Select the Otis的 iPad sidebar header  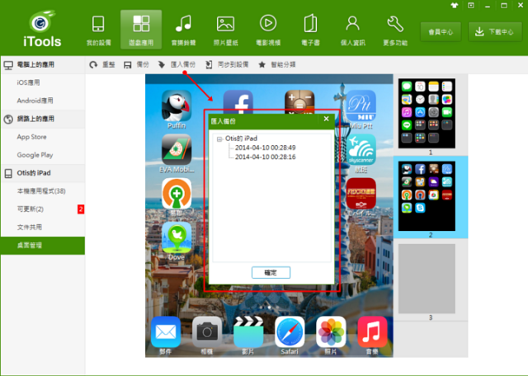coord(43,173)
